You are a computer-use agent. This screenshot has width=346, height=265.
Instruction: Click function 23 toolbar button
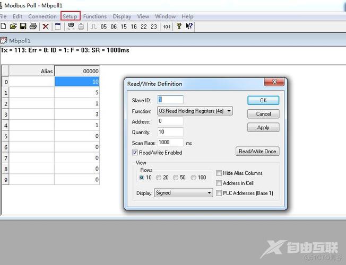tap(154, 26)
